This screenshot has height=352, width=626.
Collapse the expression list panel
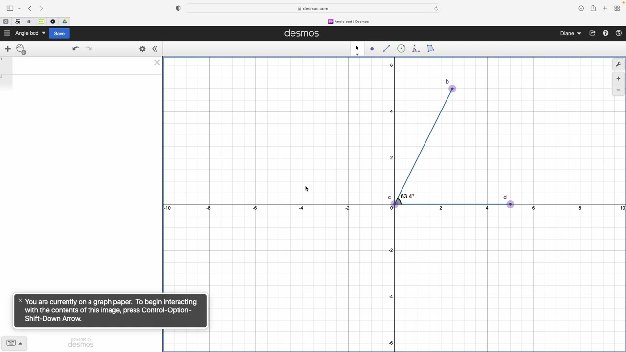155,49
